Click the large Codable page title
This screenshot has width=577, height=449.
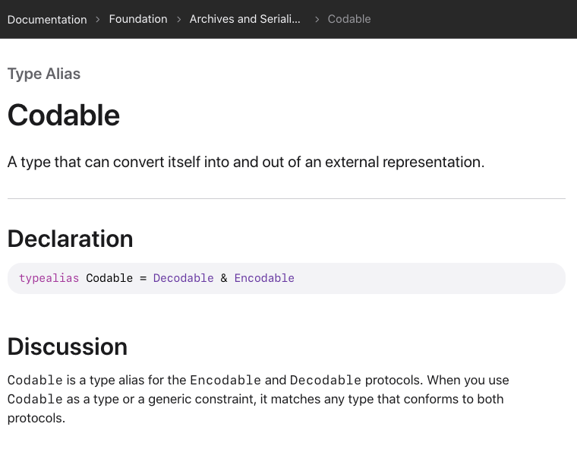[64, 115]
